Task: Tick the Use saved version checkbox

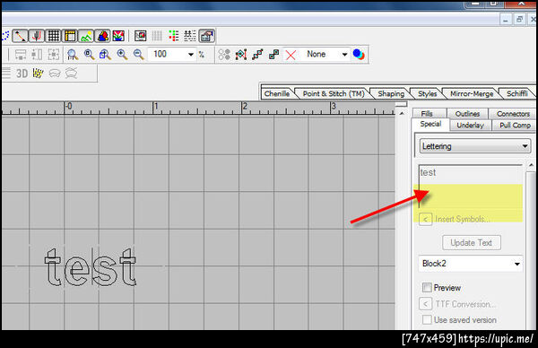Action: (x=427, y=319)
